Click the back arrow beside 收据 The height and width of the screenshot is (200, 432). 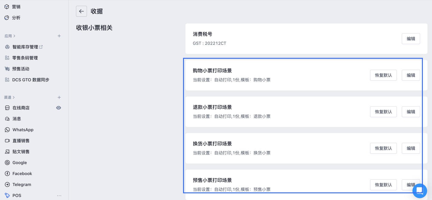81,11
